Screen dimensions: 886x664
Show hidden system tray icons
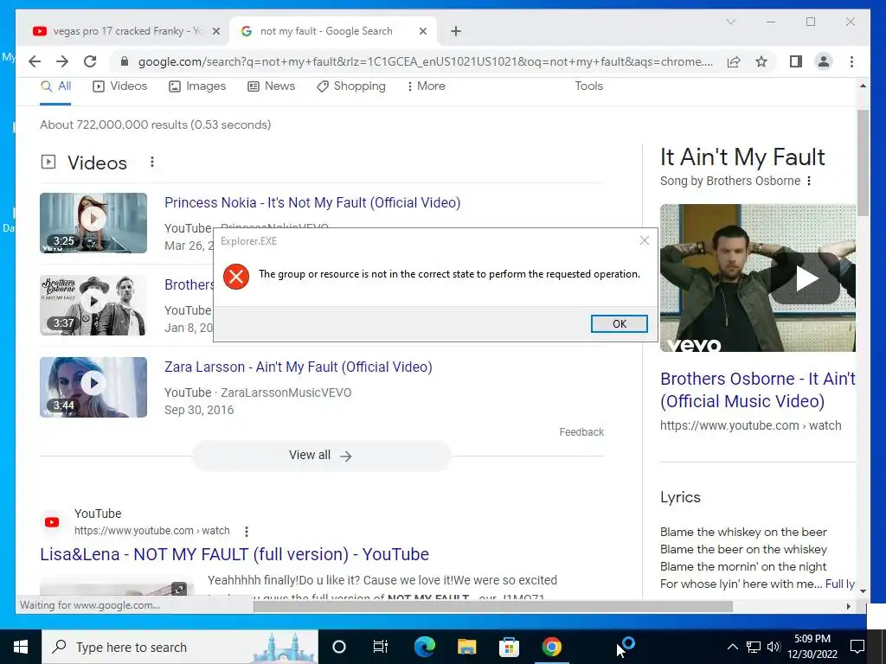coord(732,647)
